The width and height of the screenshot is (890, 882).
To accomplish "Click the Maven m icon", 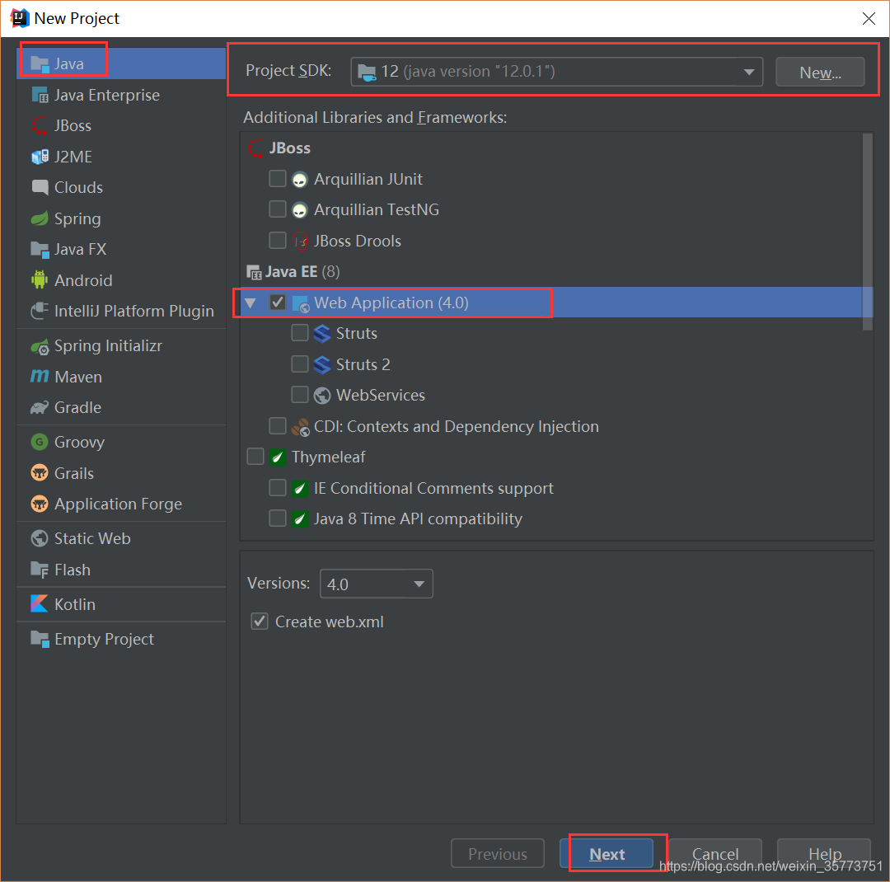I will coord(40,377).
